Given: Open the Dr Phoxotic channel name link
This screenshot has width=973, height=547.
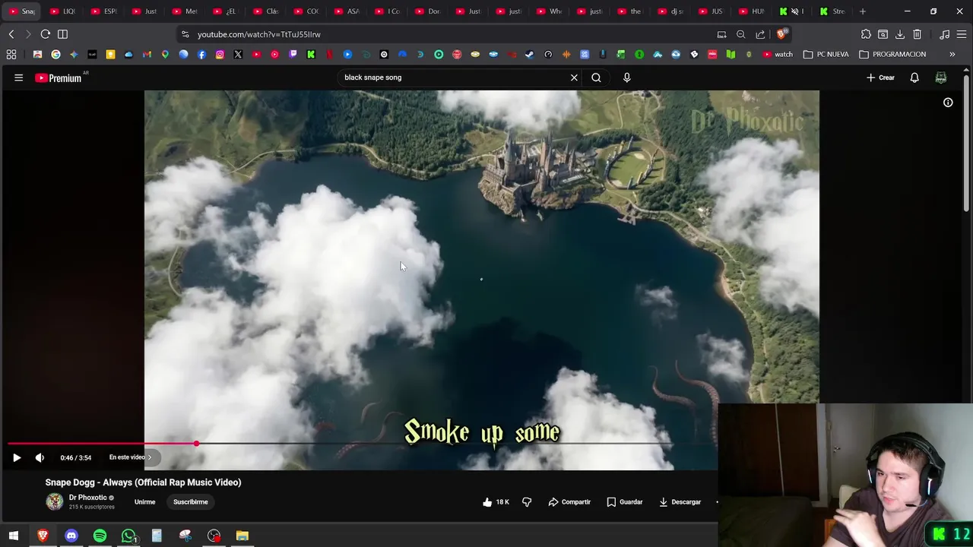Looking at the screenshot, I should coord(88,498).
